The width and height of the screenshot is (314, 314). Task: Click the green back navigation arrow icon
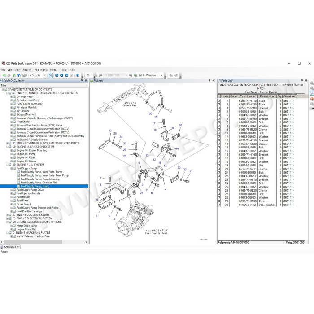coord(4,75)
